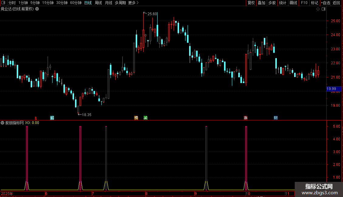343x197 pixels.
Task: Open the 多周期 multi-period view
Action: pyautogui.click(x=120, y=3)
